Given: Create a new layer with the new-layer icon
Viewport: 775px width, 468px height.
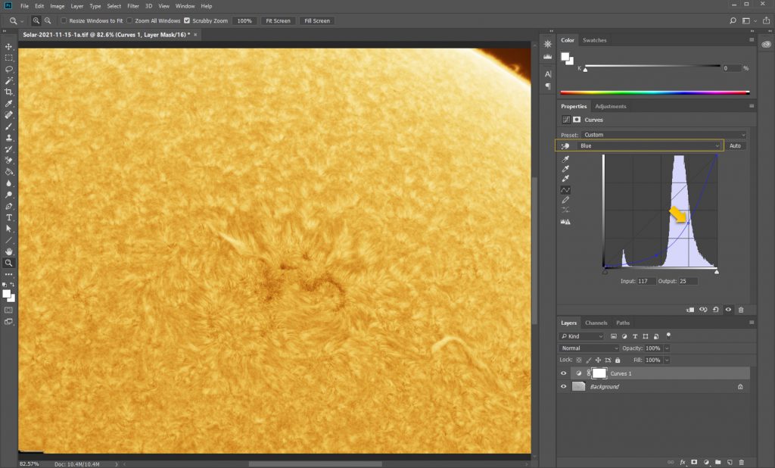Looking at the screenshot, I should tap(729, 461).
